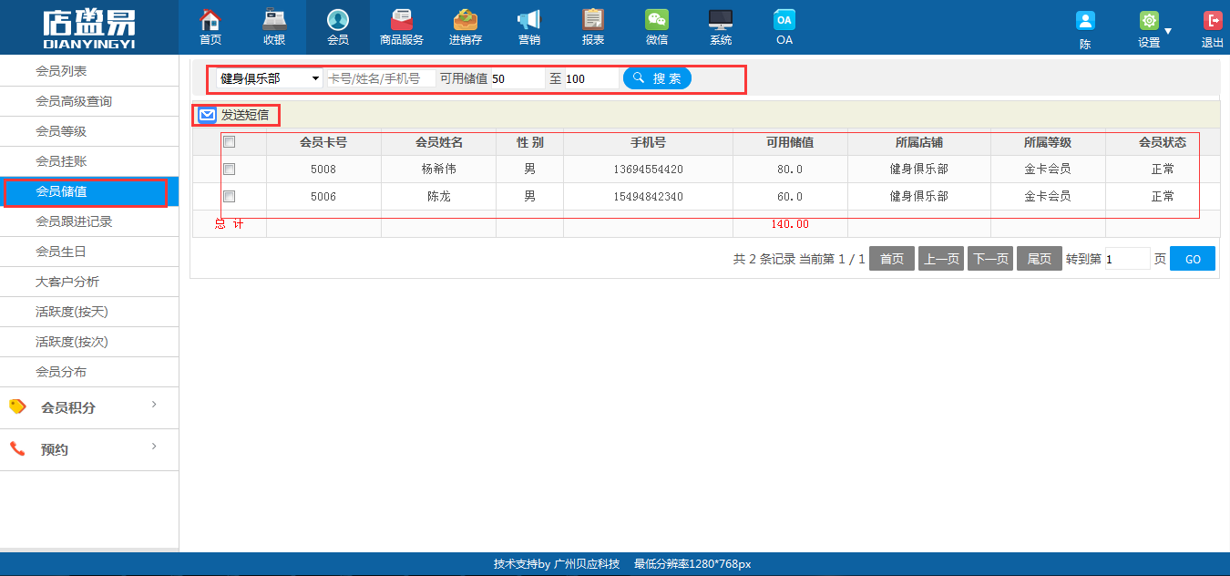
Task: Click the 预约 phone icon
Action: (17, 448)
